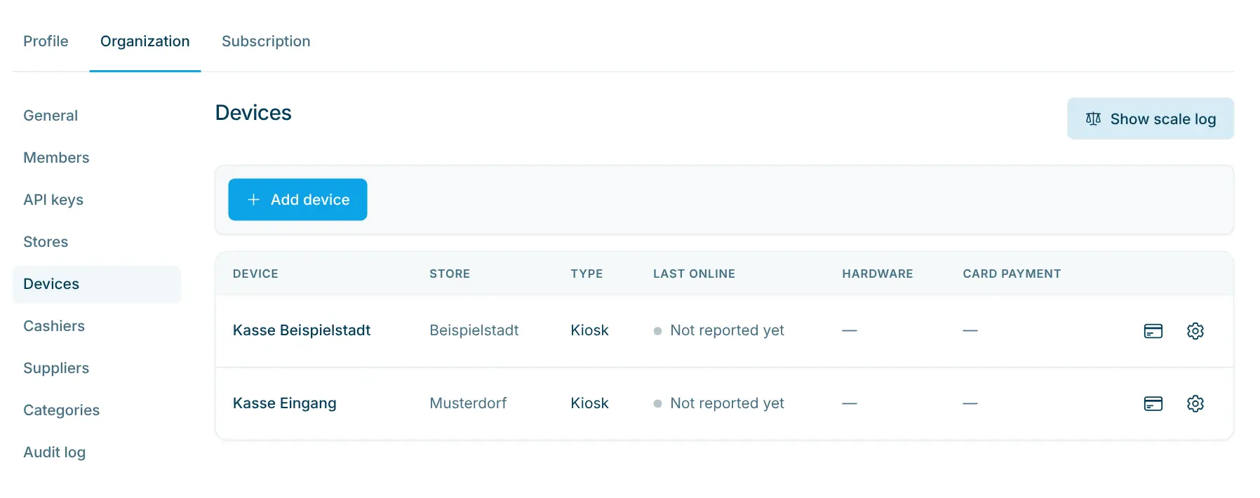
Task: Click the Beispielstadt store cell
Action: 474,330
